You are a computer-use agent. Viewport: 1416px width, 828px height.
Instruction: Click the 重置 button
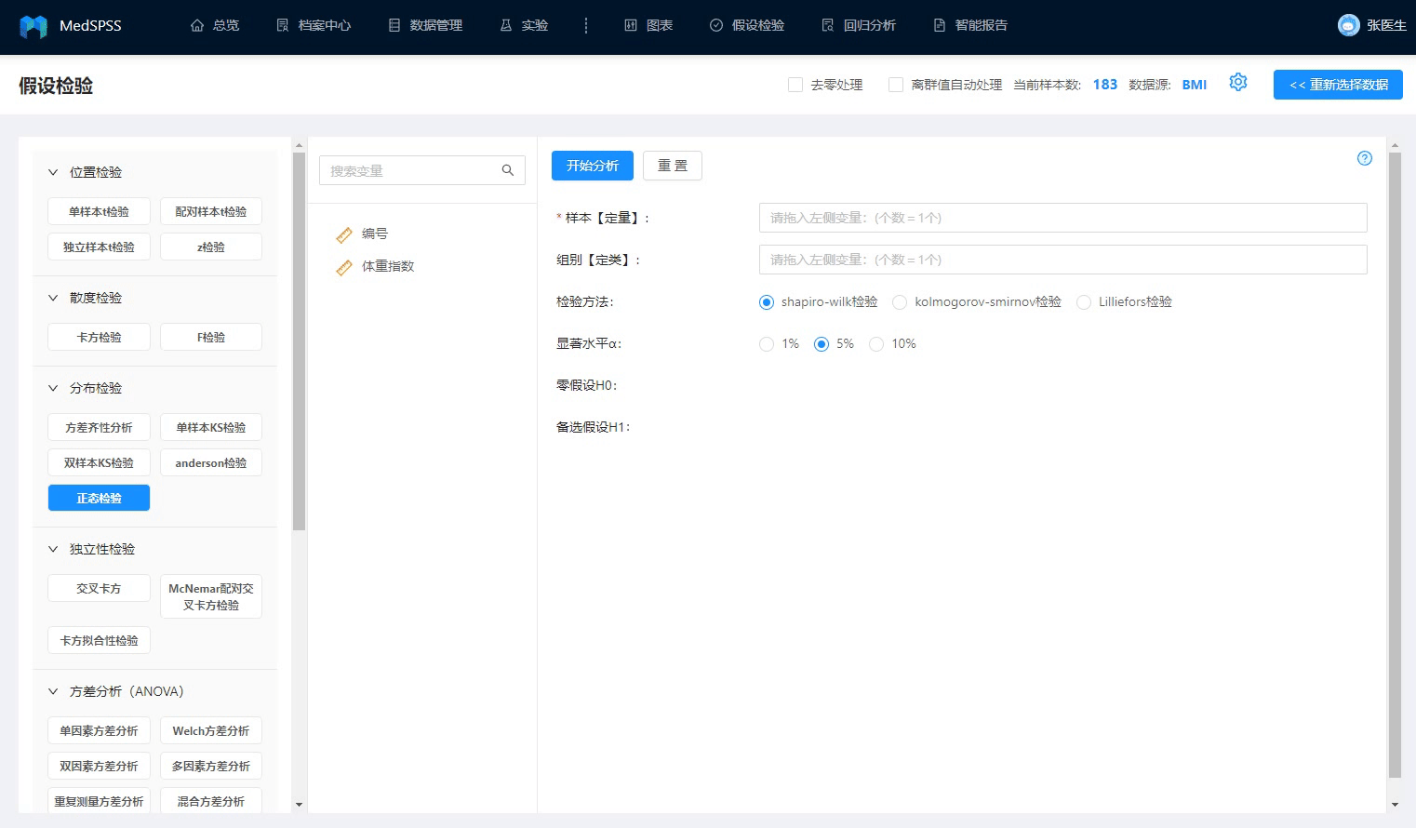tap(673, 166)
